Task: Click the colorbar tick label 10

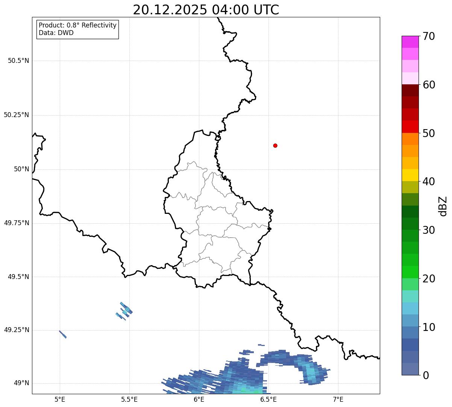Action: pyautogui.click(x=429, y=327)
